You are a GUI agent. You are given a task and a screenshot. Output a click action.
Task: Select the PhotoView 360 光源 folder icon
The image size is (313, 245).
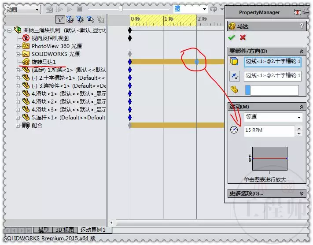click(x=26, y=46)
